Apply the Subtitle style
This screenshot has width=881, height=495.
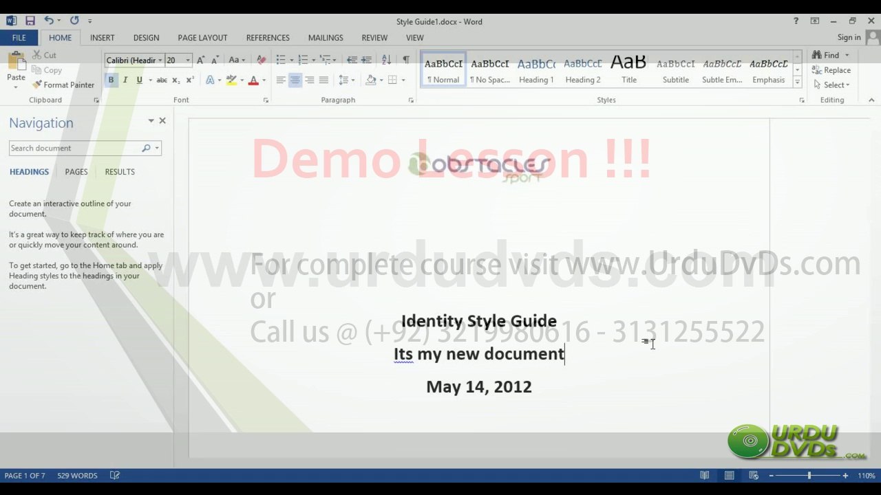[x=676, y=70]
